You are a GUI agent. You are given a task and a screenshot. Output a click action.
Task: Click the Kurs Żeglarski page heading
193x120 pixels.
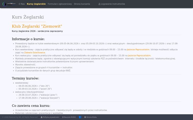(28, 17)
